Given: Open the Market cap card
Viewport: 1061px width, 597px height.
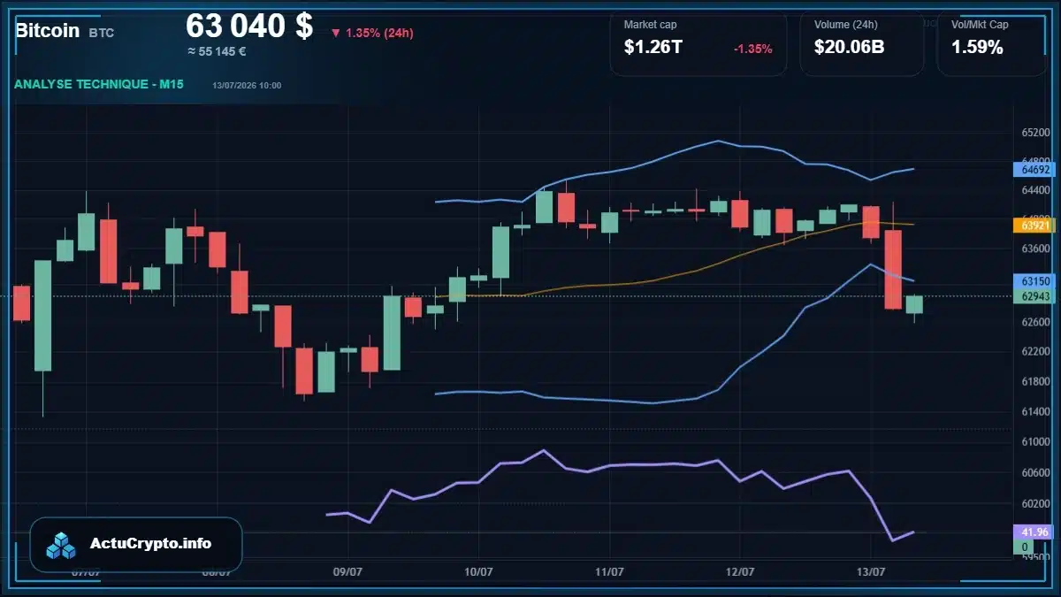Looking at the screenshot, I should [698, 45].
